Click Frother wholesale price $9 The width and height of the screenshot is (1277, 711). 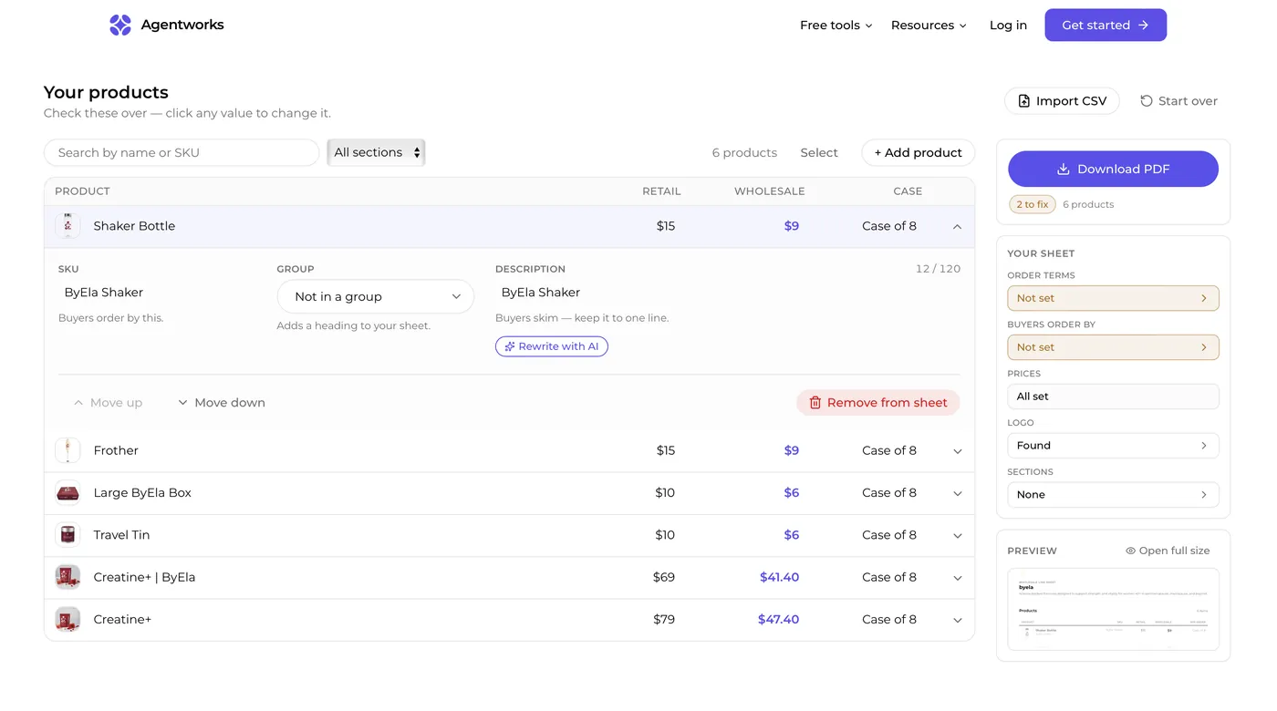792,450
